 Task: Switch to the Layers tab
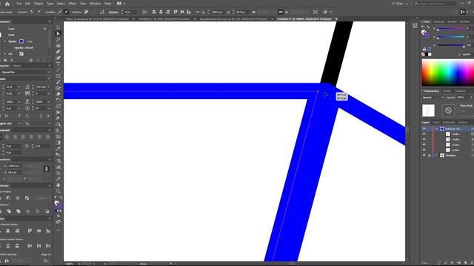[x=426, y=122]
